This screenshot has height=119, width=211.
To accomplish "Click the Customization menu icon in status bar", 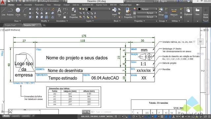I will pyautogui.click(x=209, y=116).
